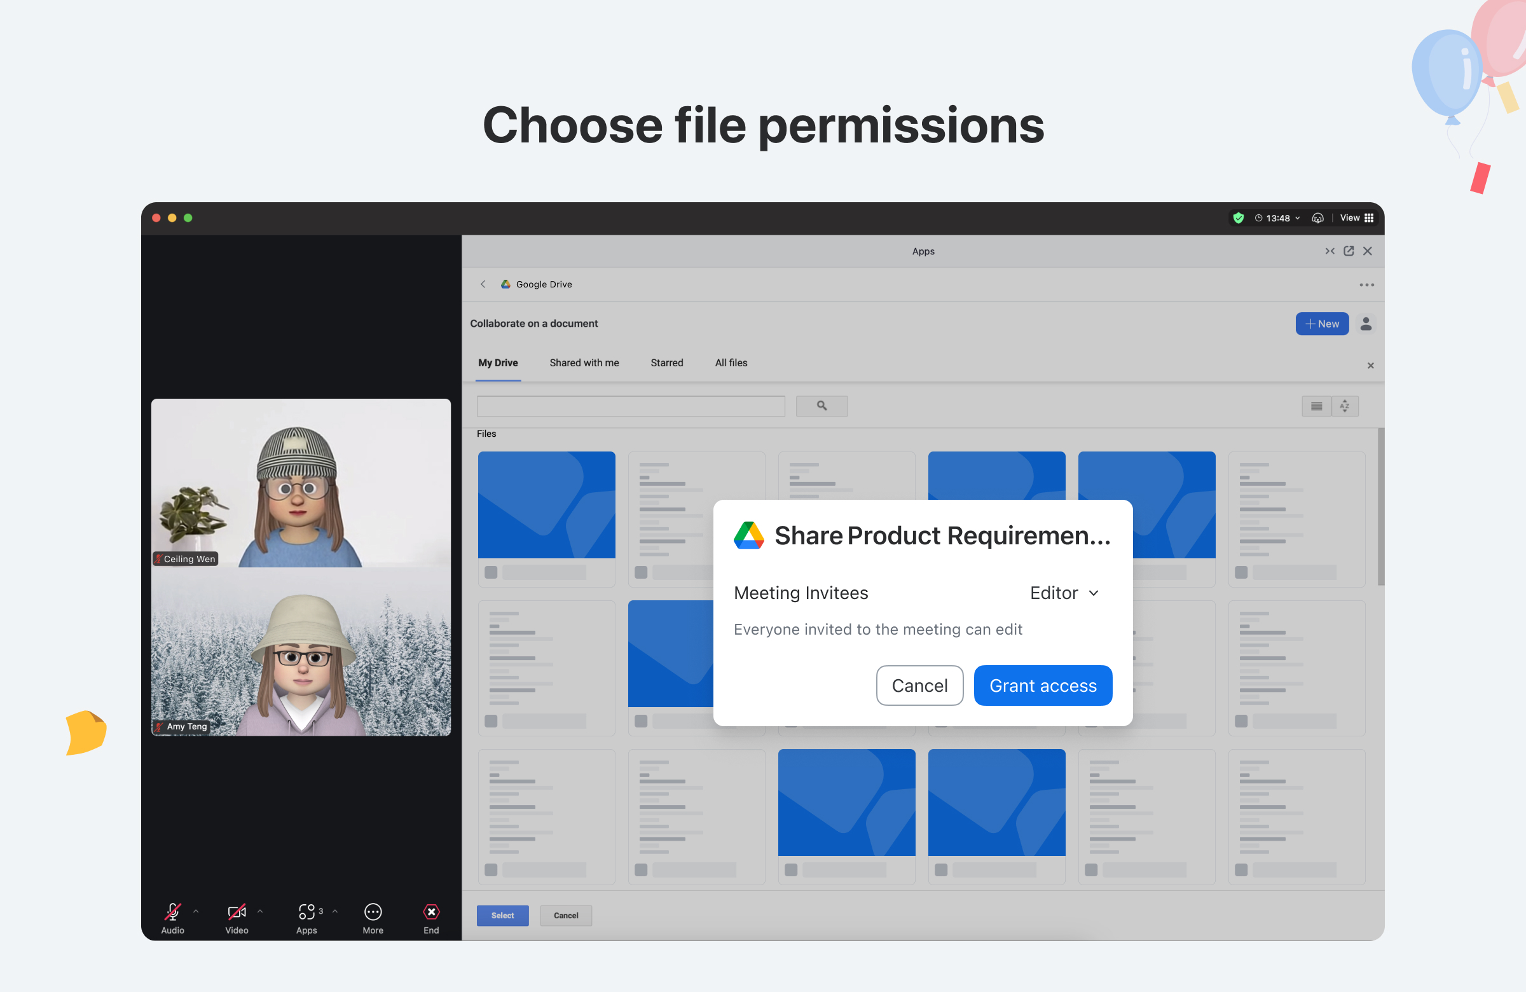Expand audio options caret
The image size is (1526, 992).
(x=196, y=911)
